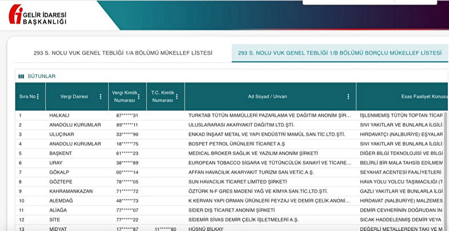449x231 pixels.
Task: Sort by Ad Soyad / Unvan header
Action: tap(268, 96)
